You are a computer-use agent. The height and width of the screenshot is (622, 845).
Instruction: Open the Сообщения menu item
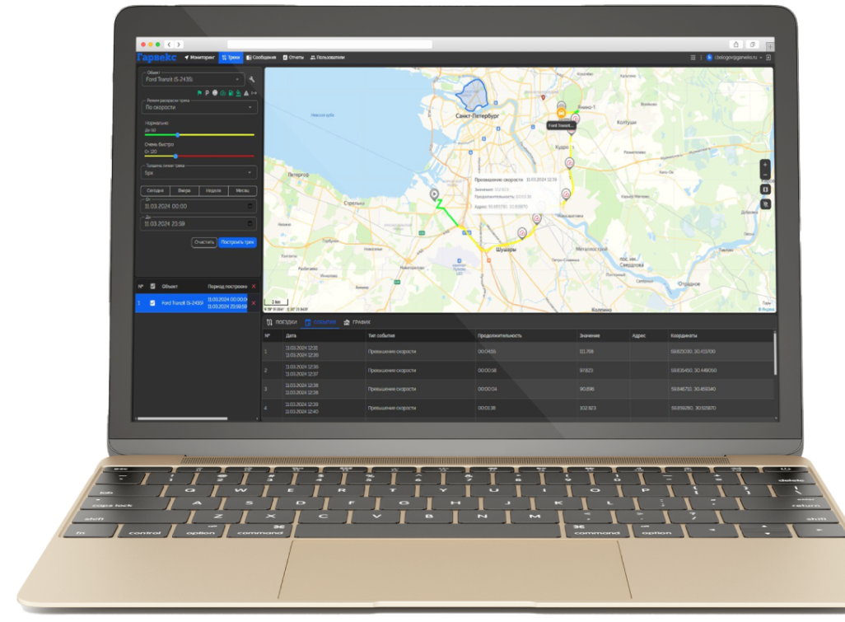[261, 57]
